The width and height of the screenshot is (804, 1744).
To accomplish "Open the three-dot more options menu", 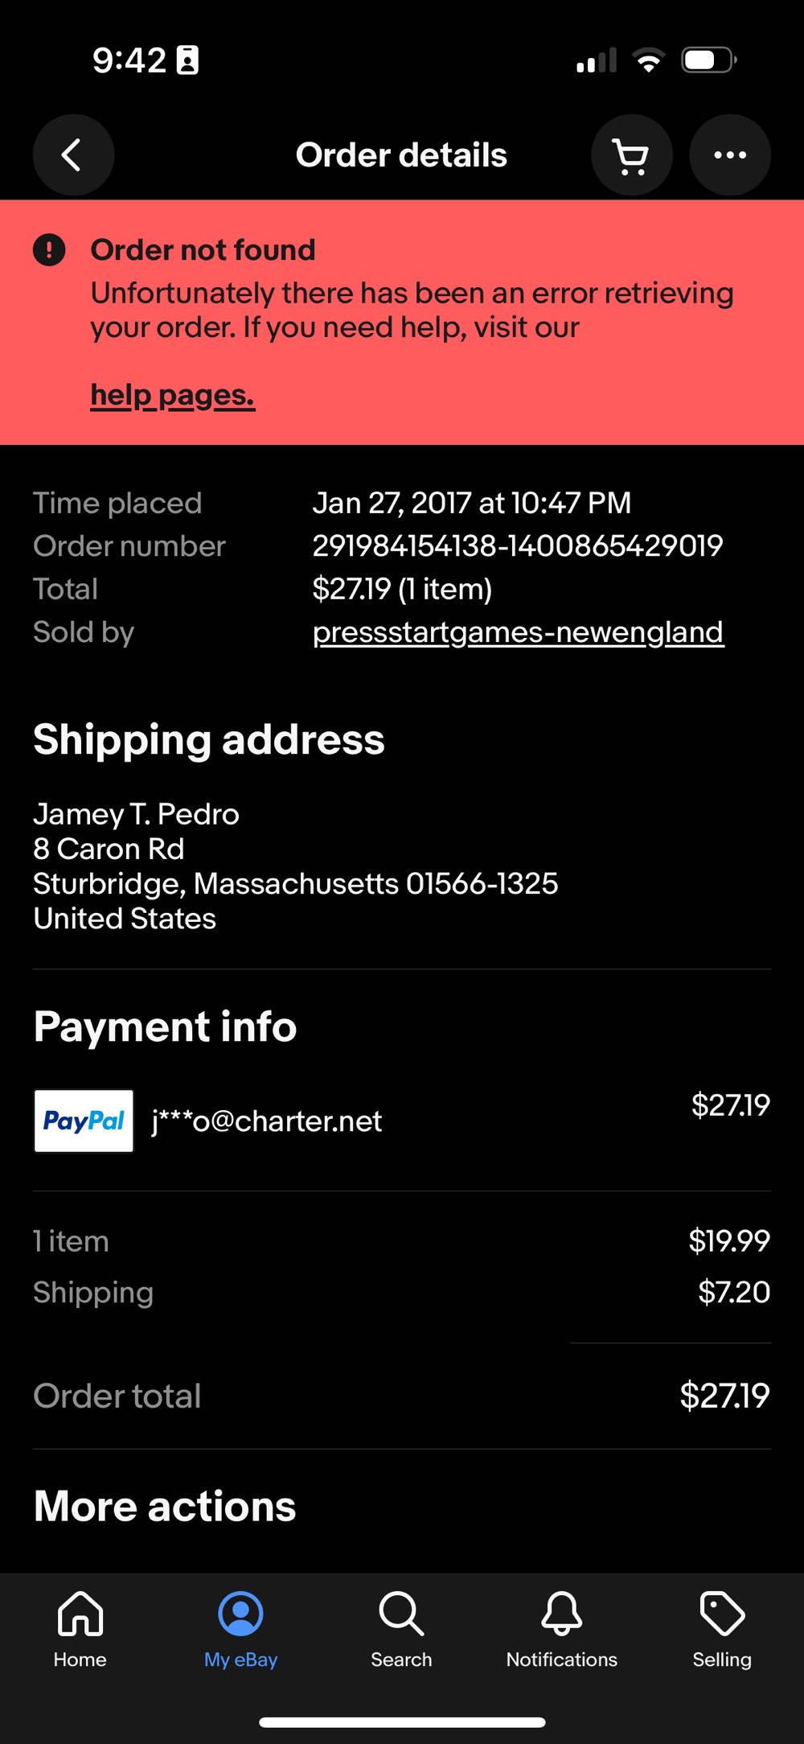I will [729, 155].
